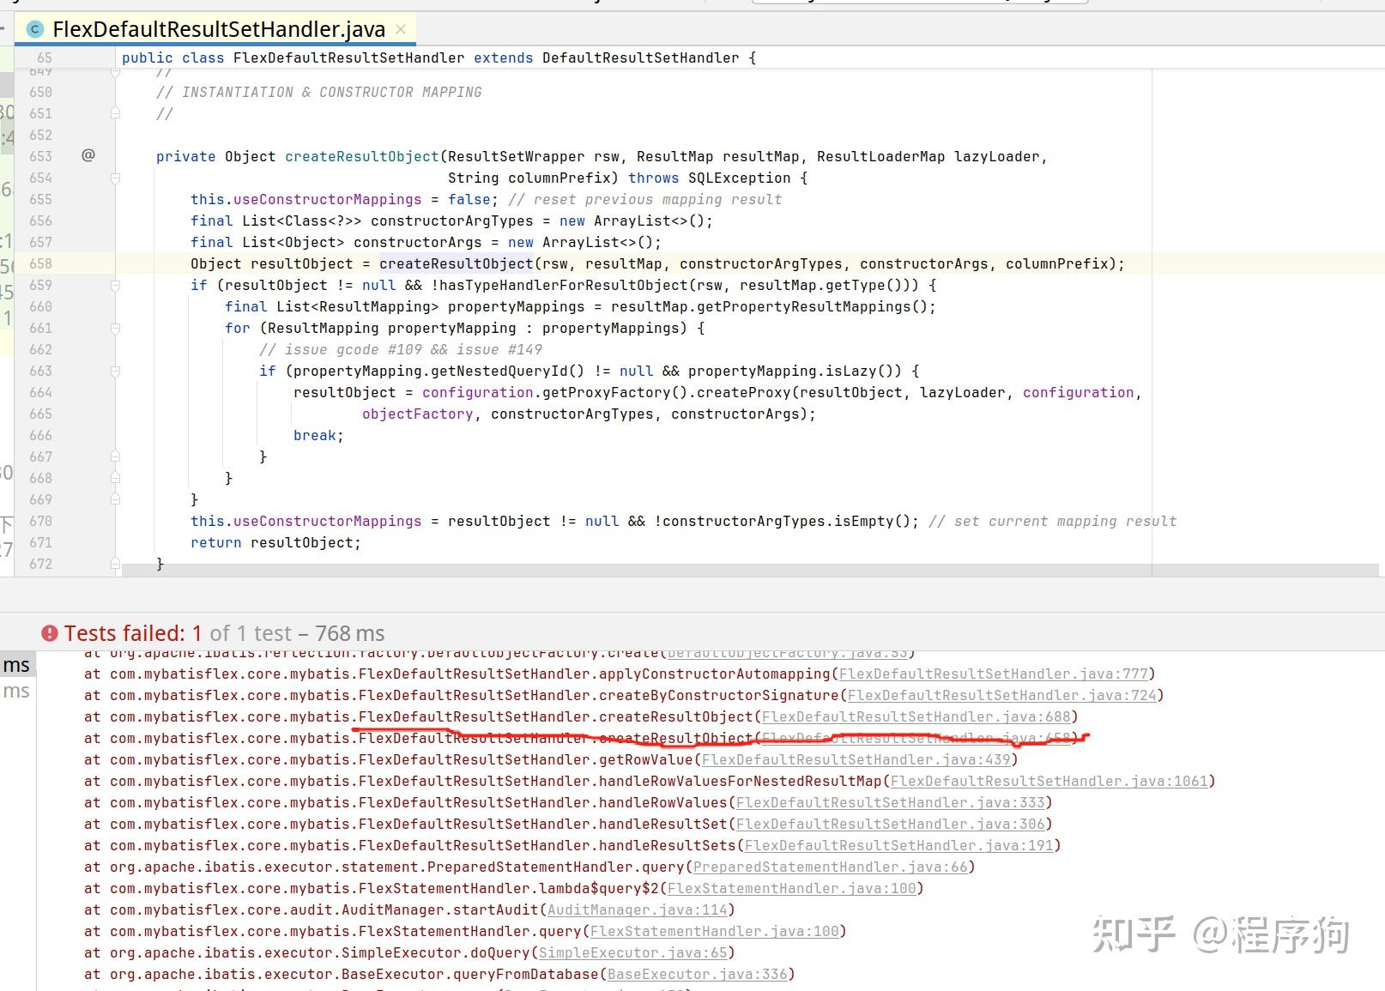Click line number 658 in the gutter

click(40, 263)
